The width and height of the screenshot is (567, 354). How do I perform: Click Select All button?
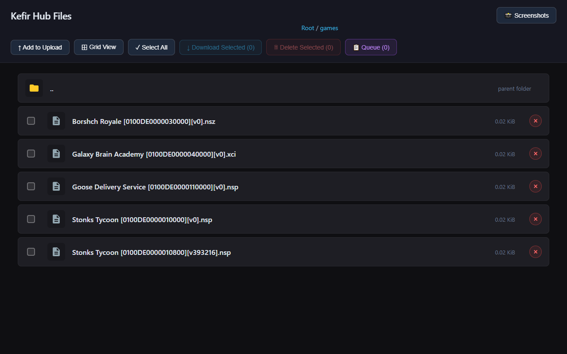pyautogui.click(x=151, y=47)
